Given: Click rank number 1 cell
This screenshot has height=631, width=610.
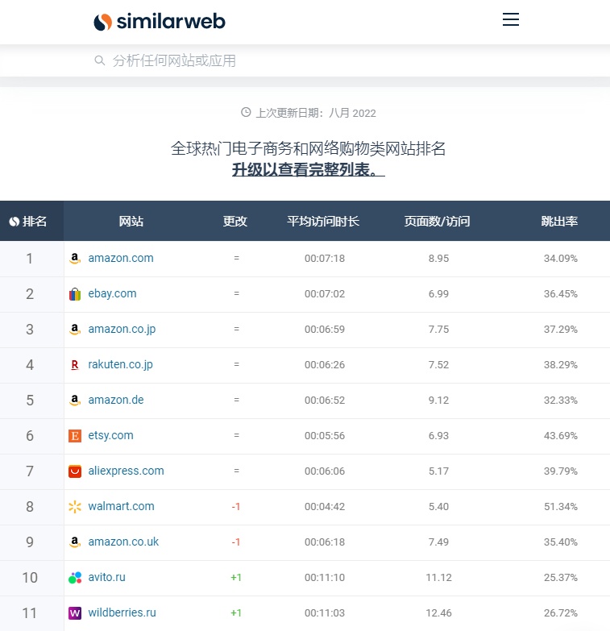Looking at the screenshot, I should pyautogui.click(x=30, y=259).
